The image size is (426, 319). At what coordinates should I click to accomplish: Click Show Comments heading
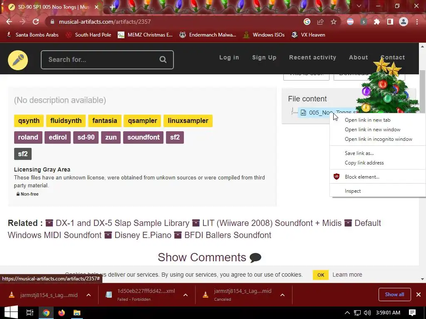(x=210, y=257)
